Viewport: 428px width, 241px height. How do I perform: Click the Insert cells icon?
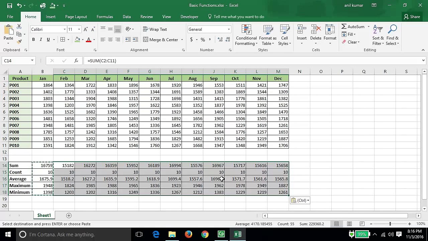click(x=302, y=29)
